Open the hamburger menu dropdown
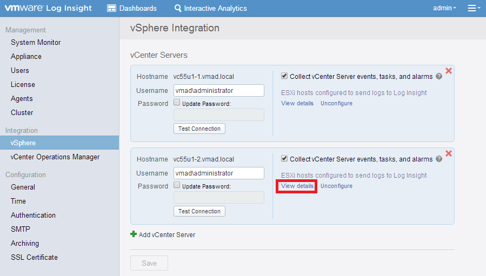Image resolution: width=486 pixels, height=276 pixels. pos(474,8)
